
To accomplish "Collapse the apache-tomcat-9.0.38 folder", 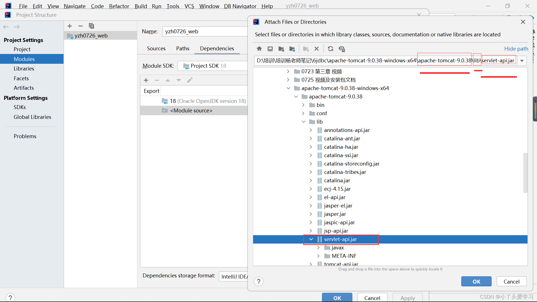I will 296,96.
